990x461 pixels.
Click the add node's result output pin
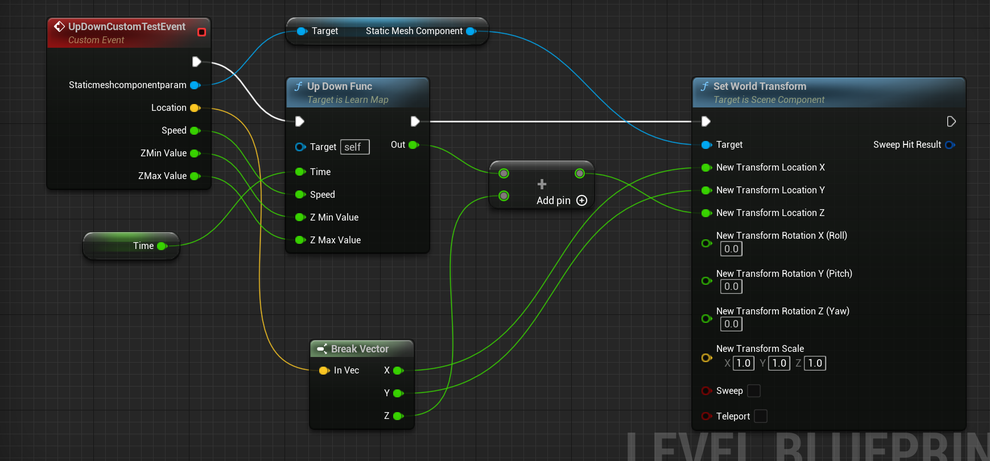[579, 173]
